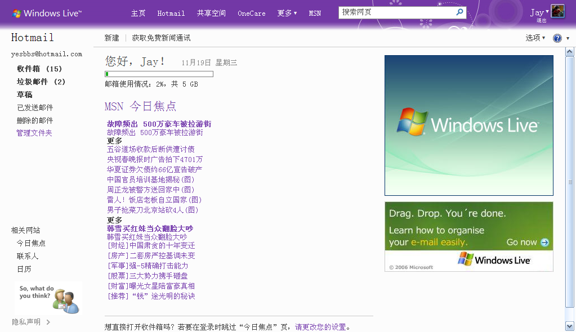Click the mailbox usage progress bar

(159, 74)
